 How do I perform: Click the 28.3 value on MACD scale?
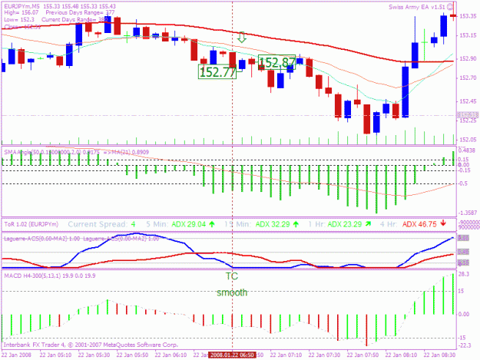[464, 274]
